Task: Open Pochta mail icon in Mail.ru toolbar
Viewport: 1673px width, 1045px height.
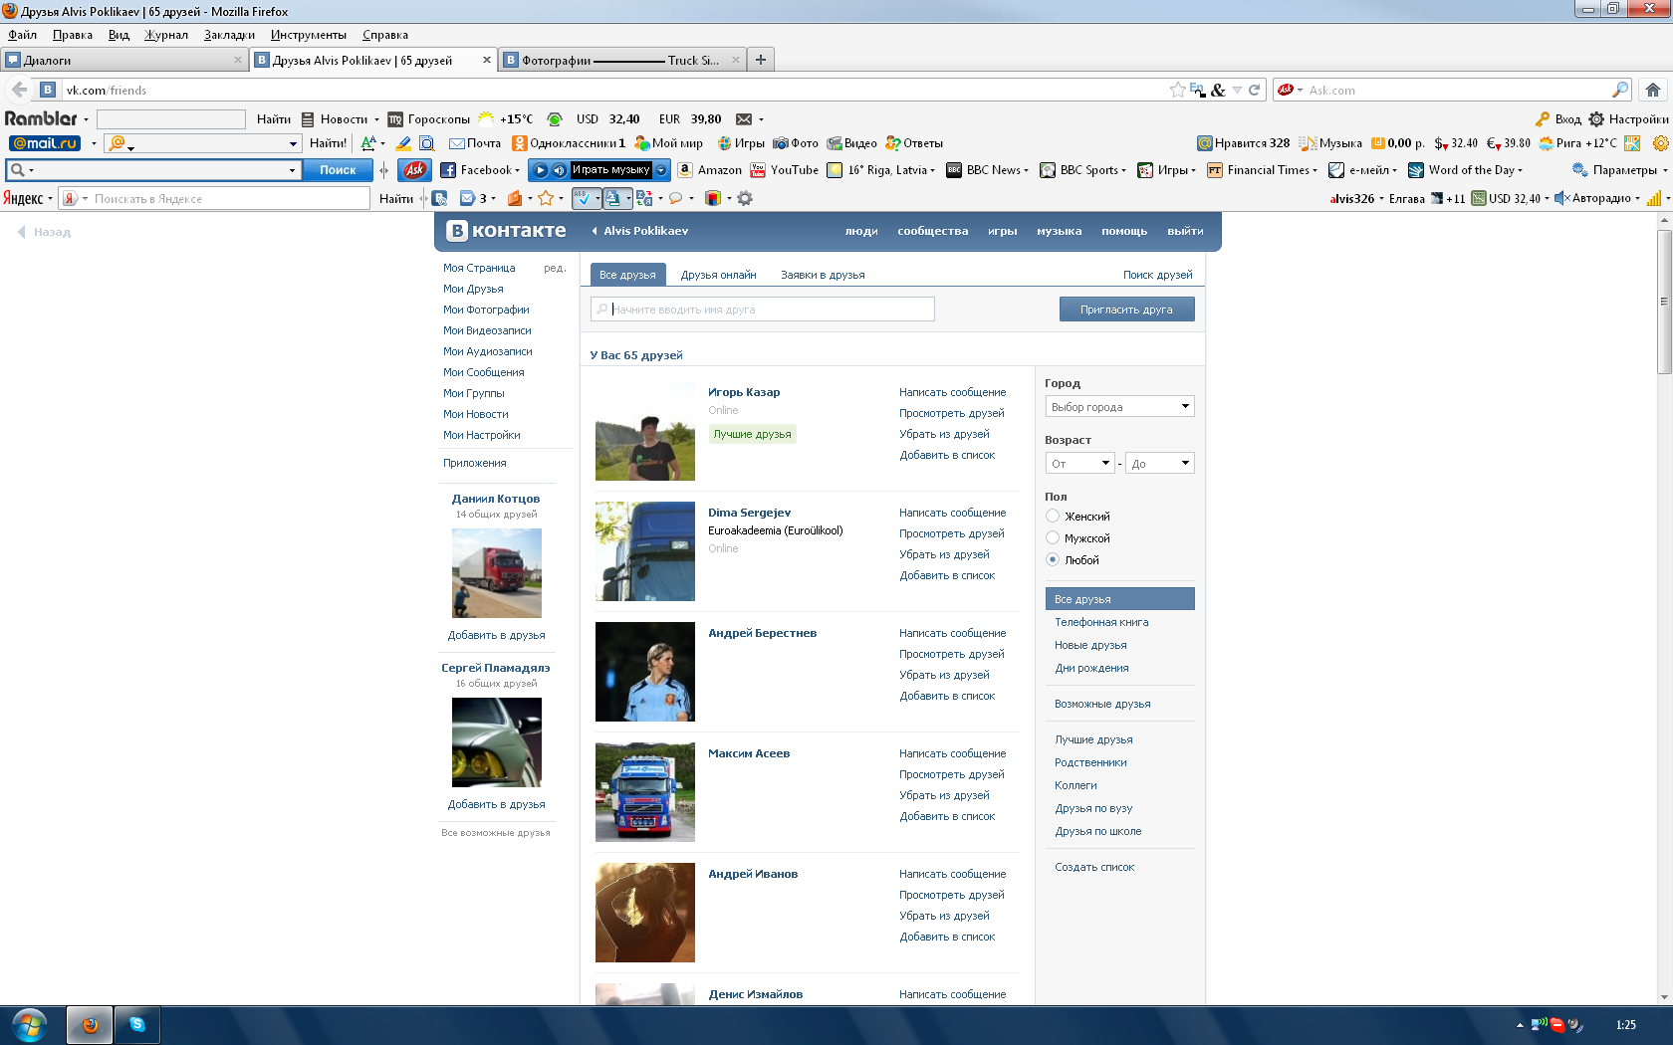Action: point(475,143)
